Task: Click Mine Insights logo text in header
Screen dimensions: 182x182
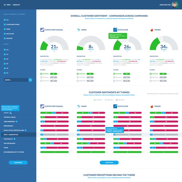Action: pyautogui.click(x=13, y=5)
